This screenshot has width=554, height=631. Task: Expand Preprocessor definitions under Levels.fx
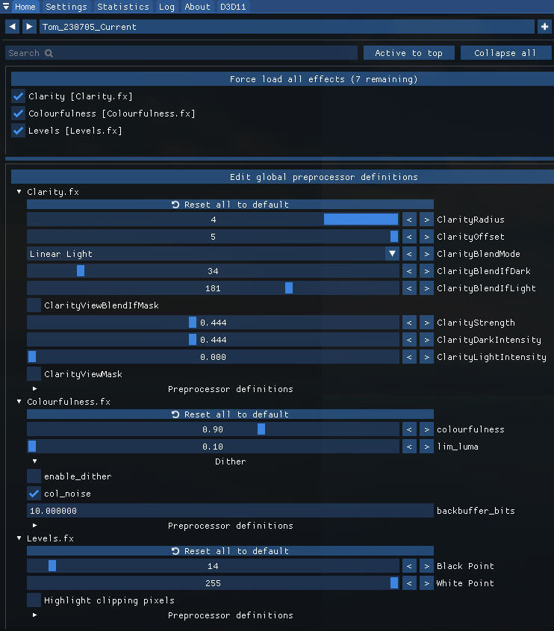click(35, 615)
